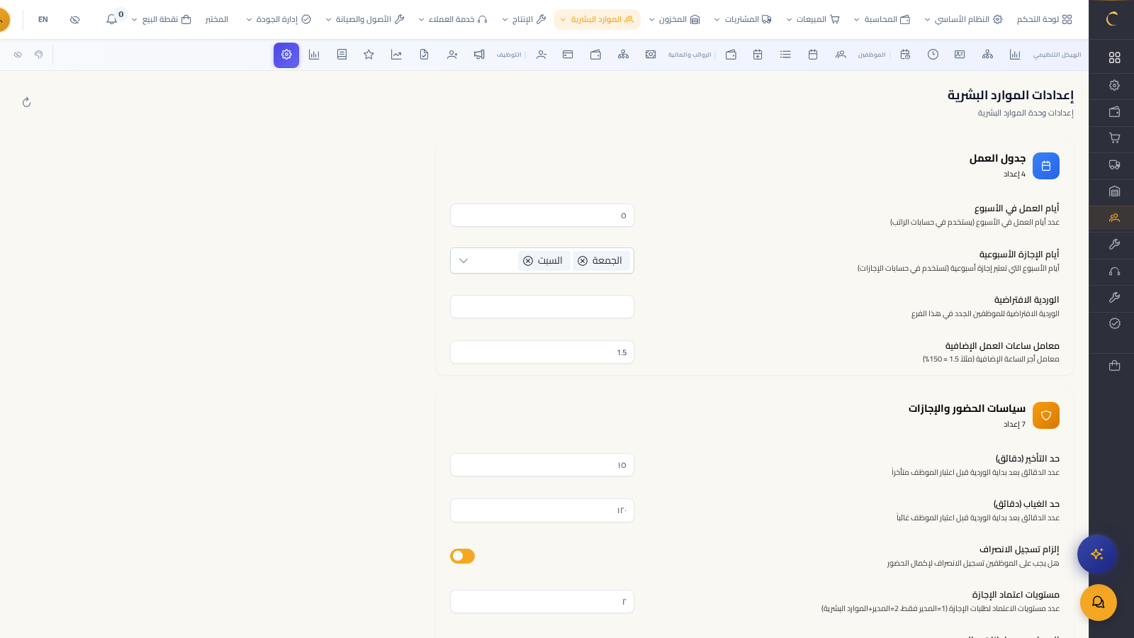Open the chat support floating button

[1098, 602]
